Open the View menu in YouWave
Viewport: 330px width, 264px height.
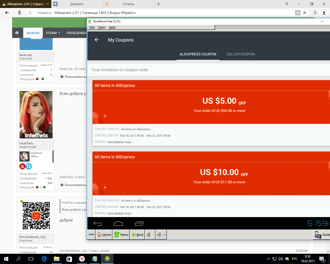[102, 28]
